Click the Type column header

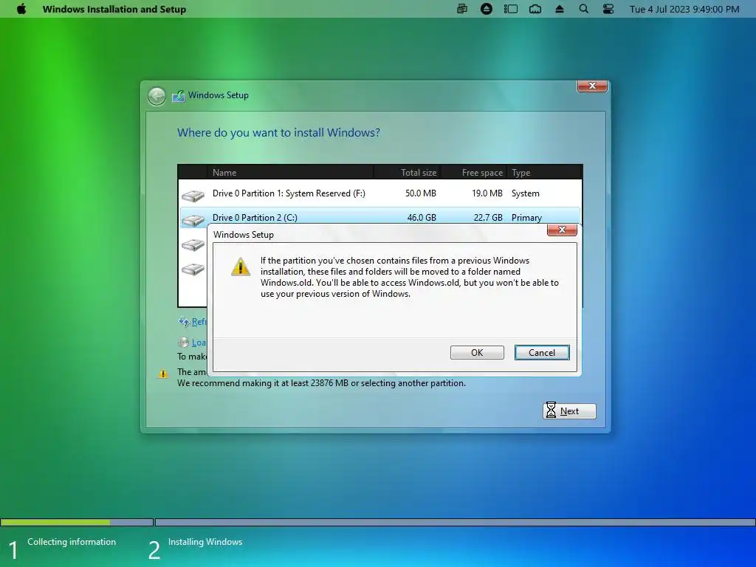coord(544,172)
